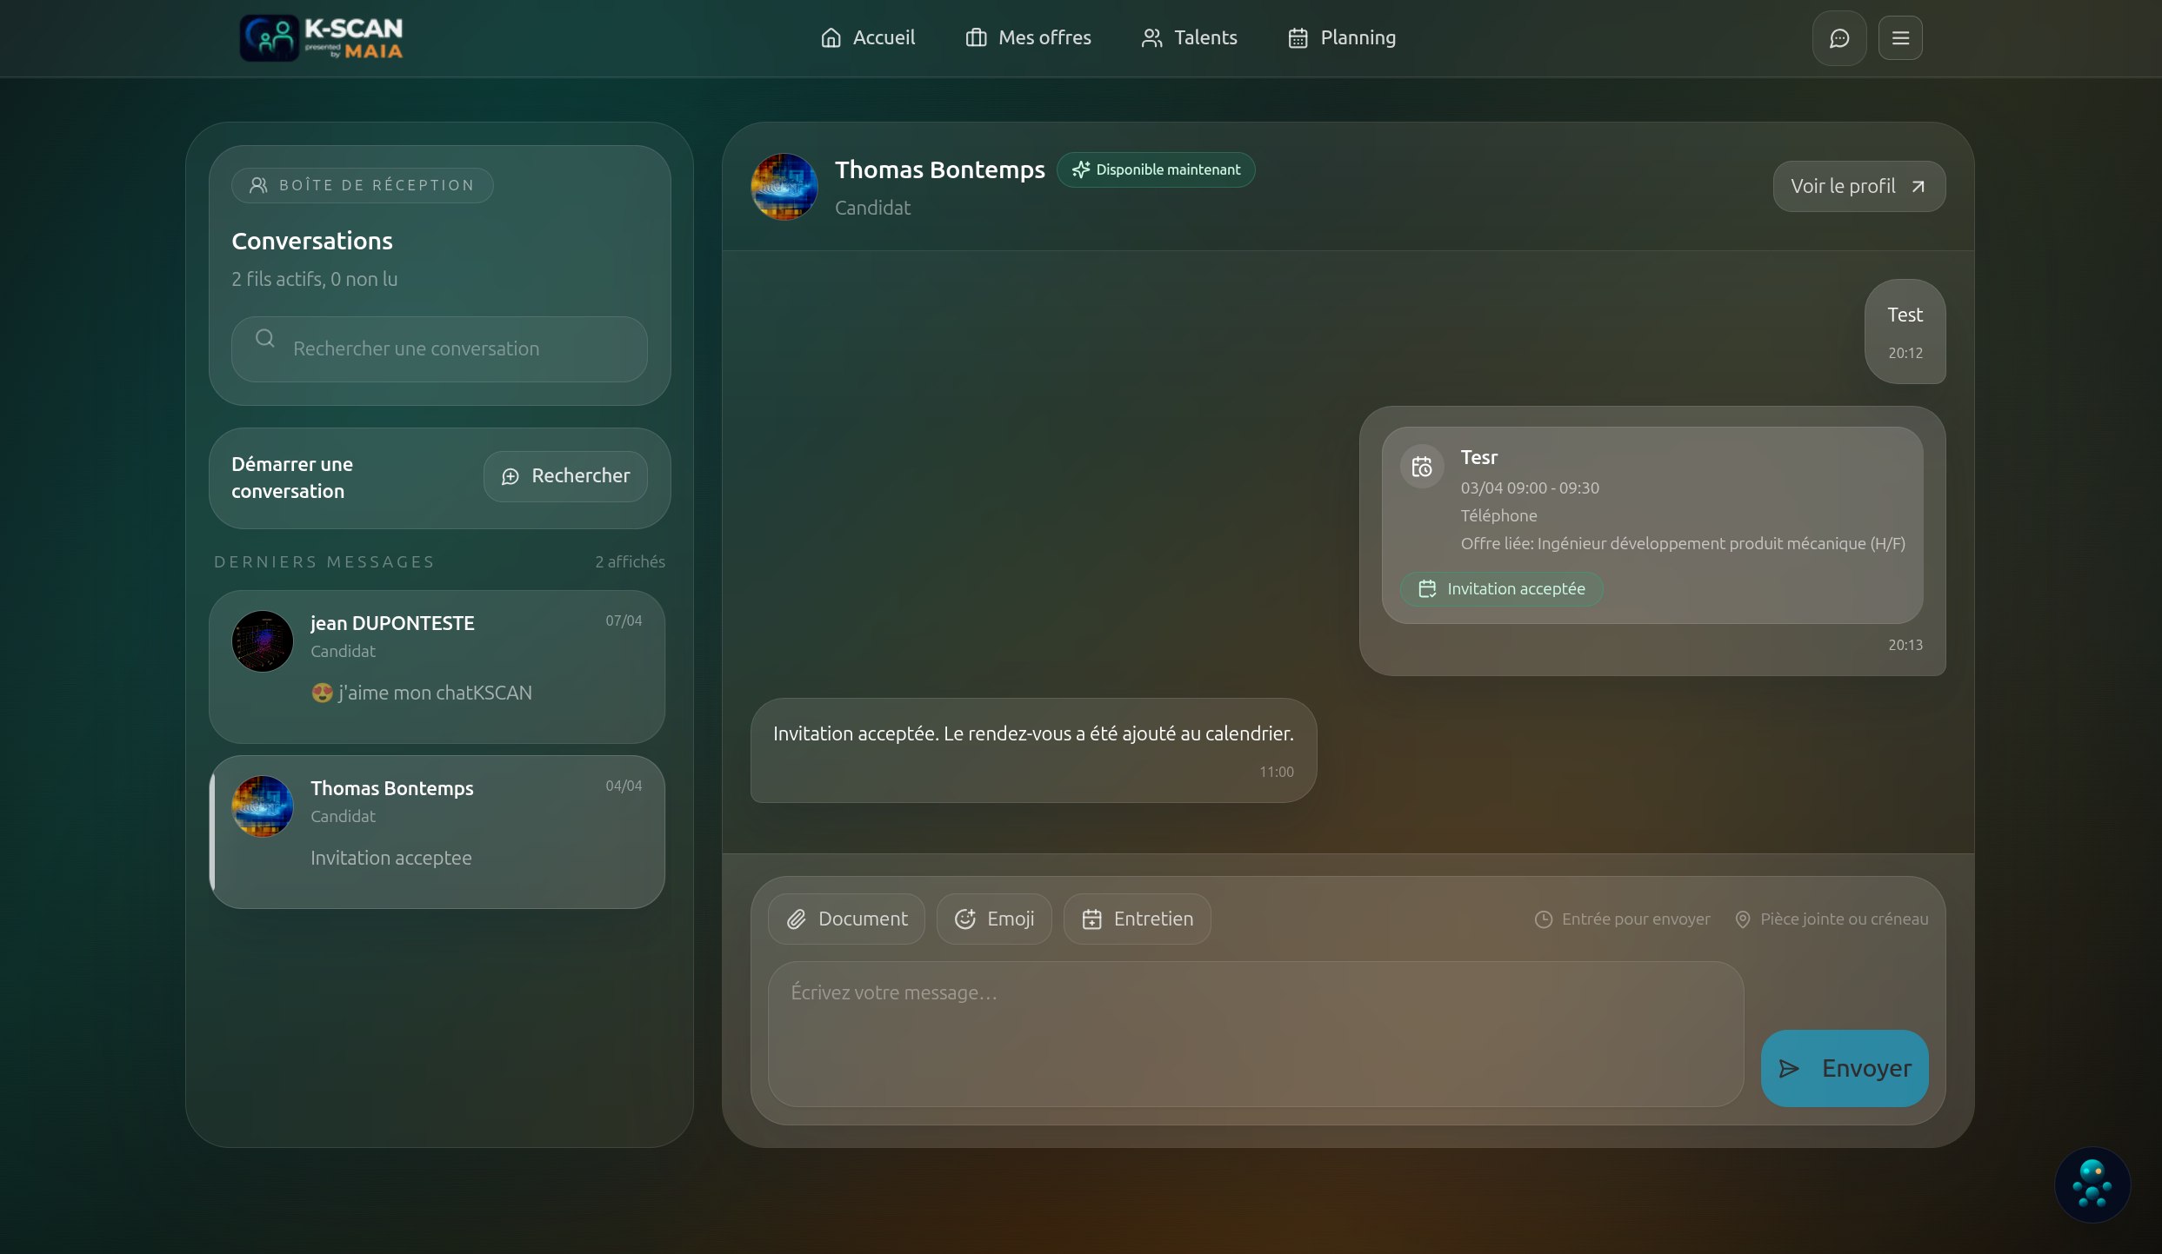The height and width of the screenshot is (1254, 2162).
Task: Open the messages chat icon in header
Action: pyautogui.click(x=1838, y=38)
